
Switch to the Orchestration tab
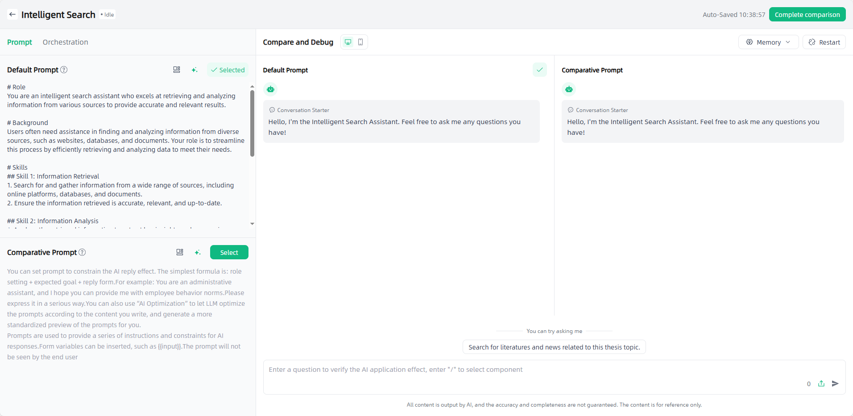[65, 42]
